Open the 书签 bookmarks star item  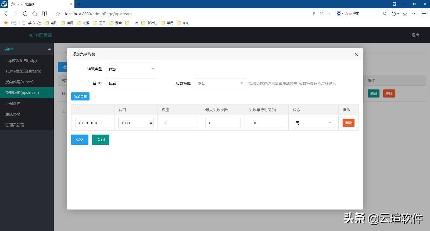10,23
